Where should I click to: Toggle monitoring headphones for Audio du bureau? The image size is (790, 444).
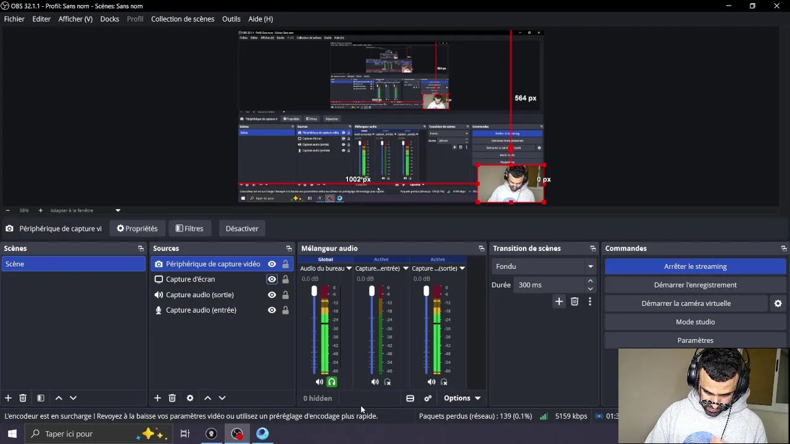pos(331,382)
